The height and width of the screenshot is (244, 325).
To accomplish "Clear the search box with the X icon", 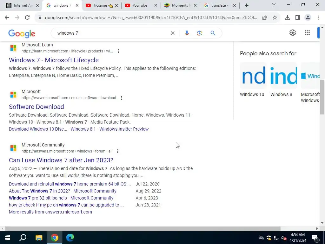I will tap(172, 33).
